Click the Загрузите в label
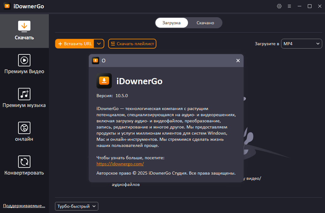 [x=267, y=44]
